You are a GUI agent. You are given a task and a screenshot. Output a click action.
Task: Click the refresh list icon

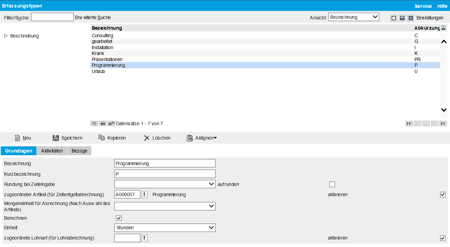point(94,123)
